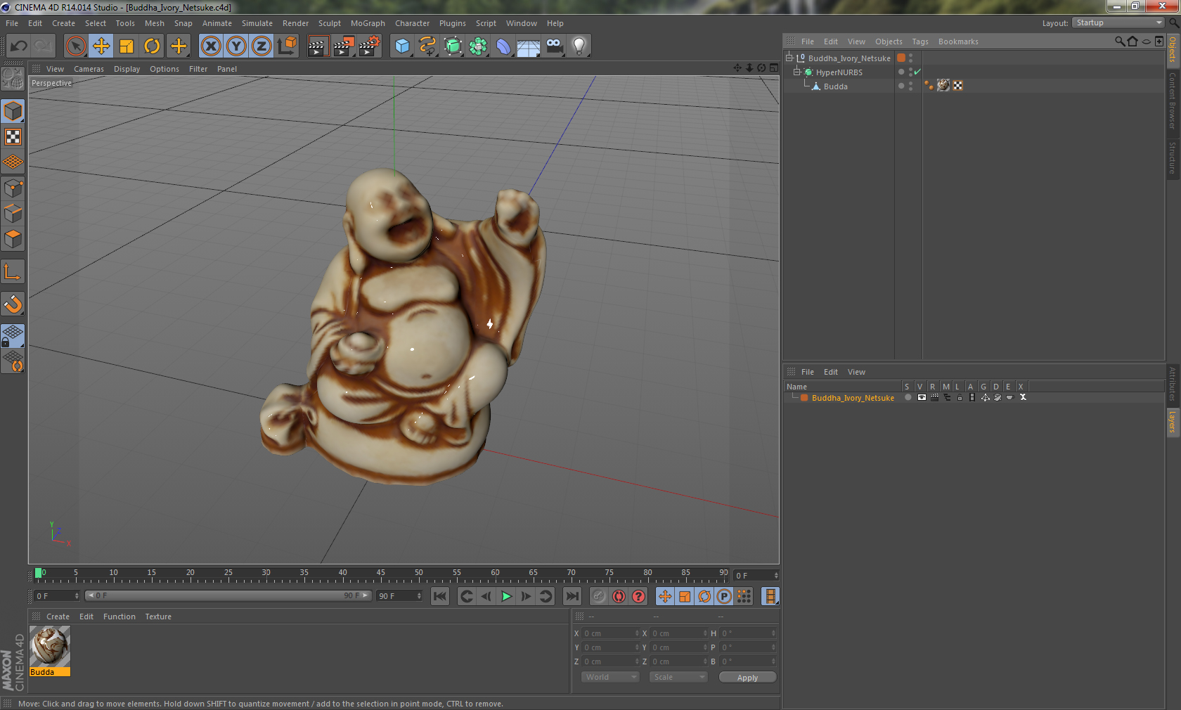Render to Picture Viewer
This screenshot has height=710, width=1181.
[x=344, y=46]
